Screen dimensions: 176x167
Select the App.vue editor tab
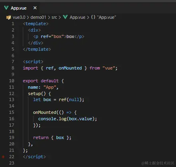(20, 8)
